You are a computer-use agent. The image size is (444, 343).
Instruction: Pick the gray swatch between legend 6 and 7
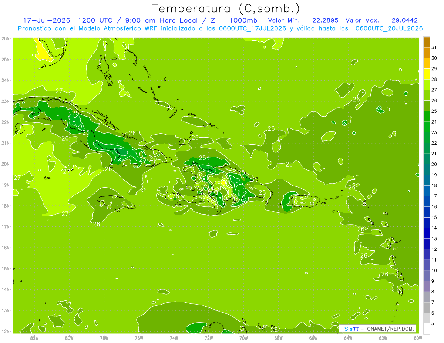click(427, 307)
